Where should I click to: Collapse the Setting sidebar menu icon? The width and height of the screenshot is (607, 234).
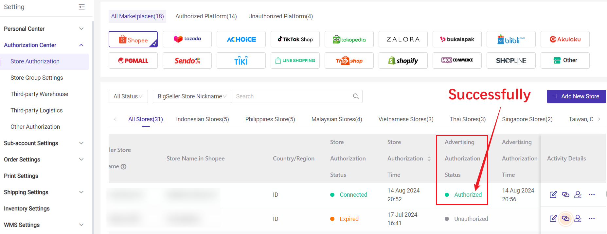(82, 7)
